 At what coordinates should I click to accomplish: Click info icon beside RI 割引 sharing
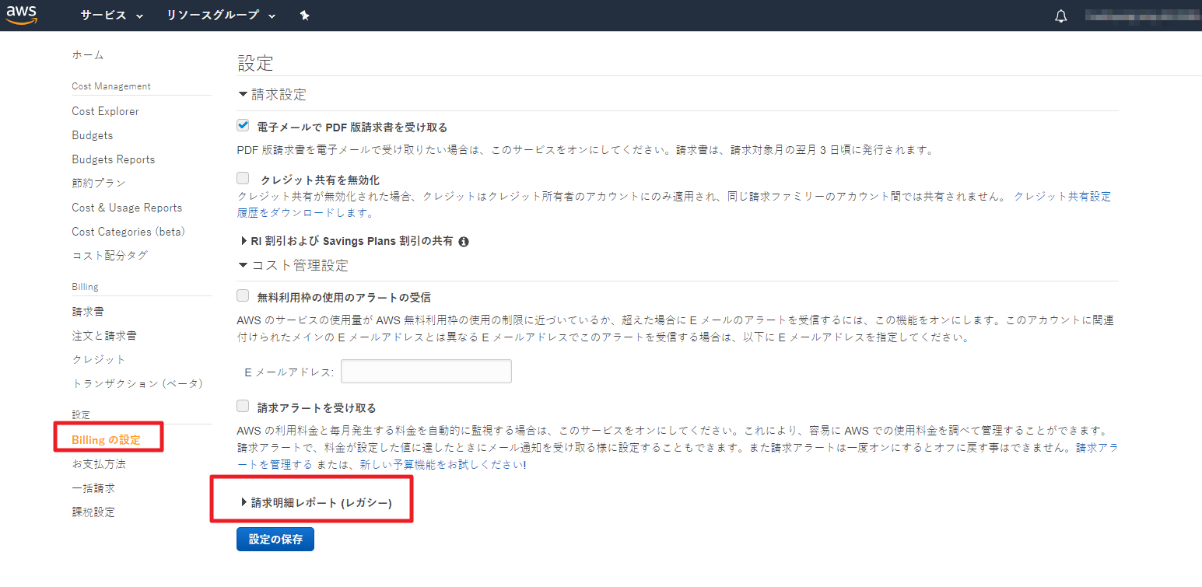[464, 242]
